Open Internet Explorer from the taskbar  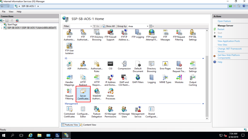click(30, 135)
